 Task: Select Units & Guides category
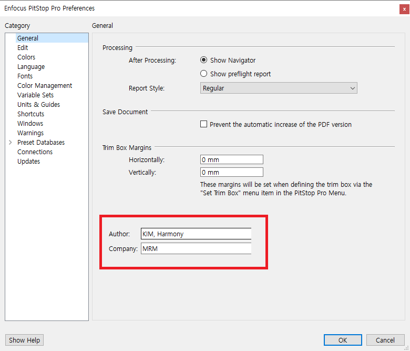[x=38, y=105]
